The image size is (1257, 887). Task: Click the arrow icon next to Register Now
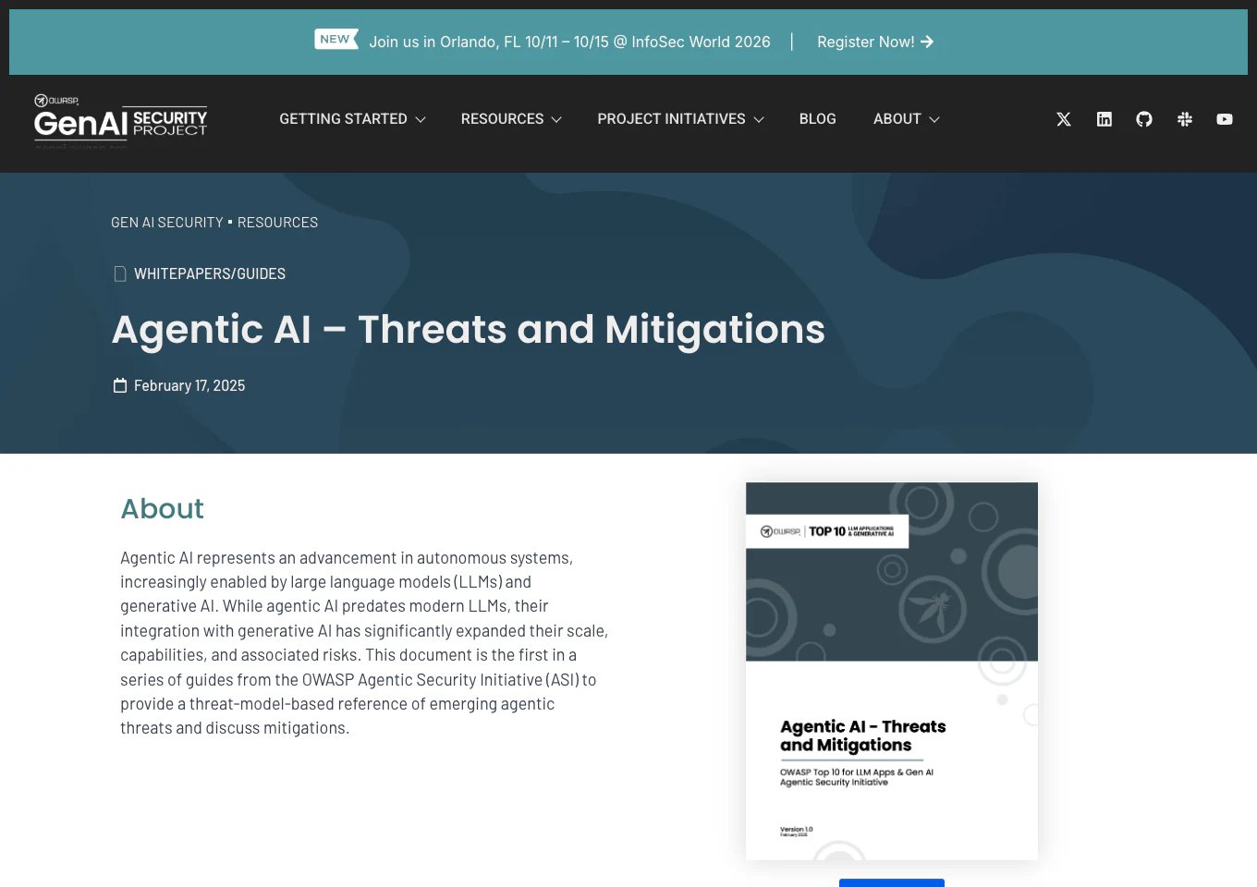point(927,42)
